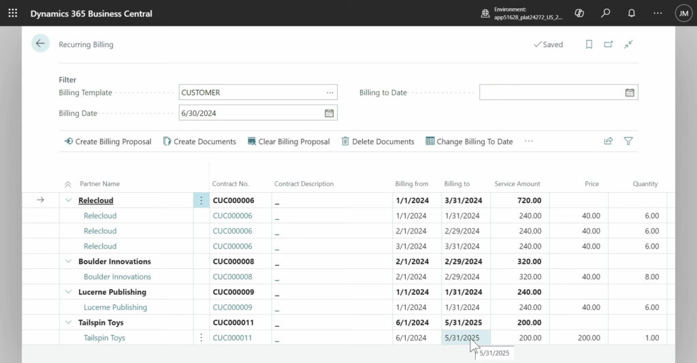Sort by Partner Name column header
The image size is (697, 363).
[99, 184]
